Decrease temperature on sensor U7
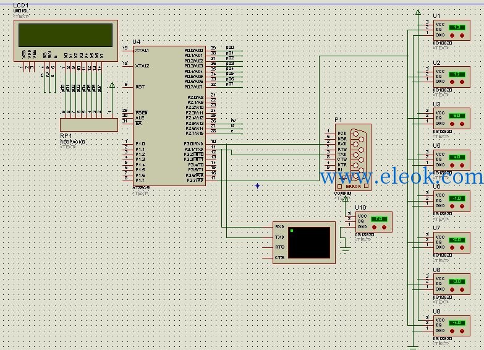 tap(452, 247)
